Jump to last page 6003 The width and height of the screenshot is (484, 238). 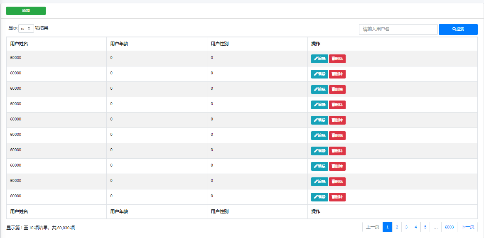coord(449,227)
